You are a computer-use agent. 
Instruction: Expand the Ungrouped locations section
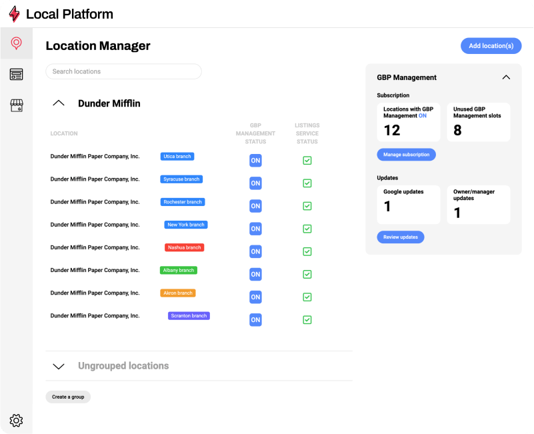click(x=59, y=366)
